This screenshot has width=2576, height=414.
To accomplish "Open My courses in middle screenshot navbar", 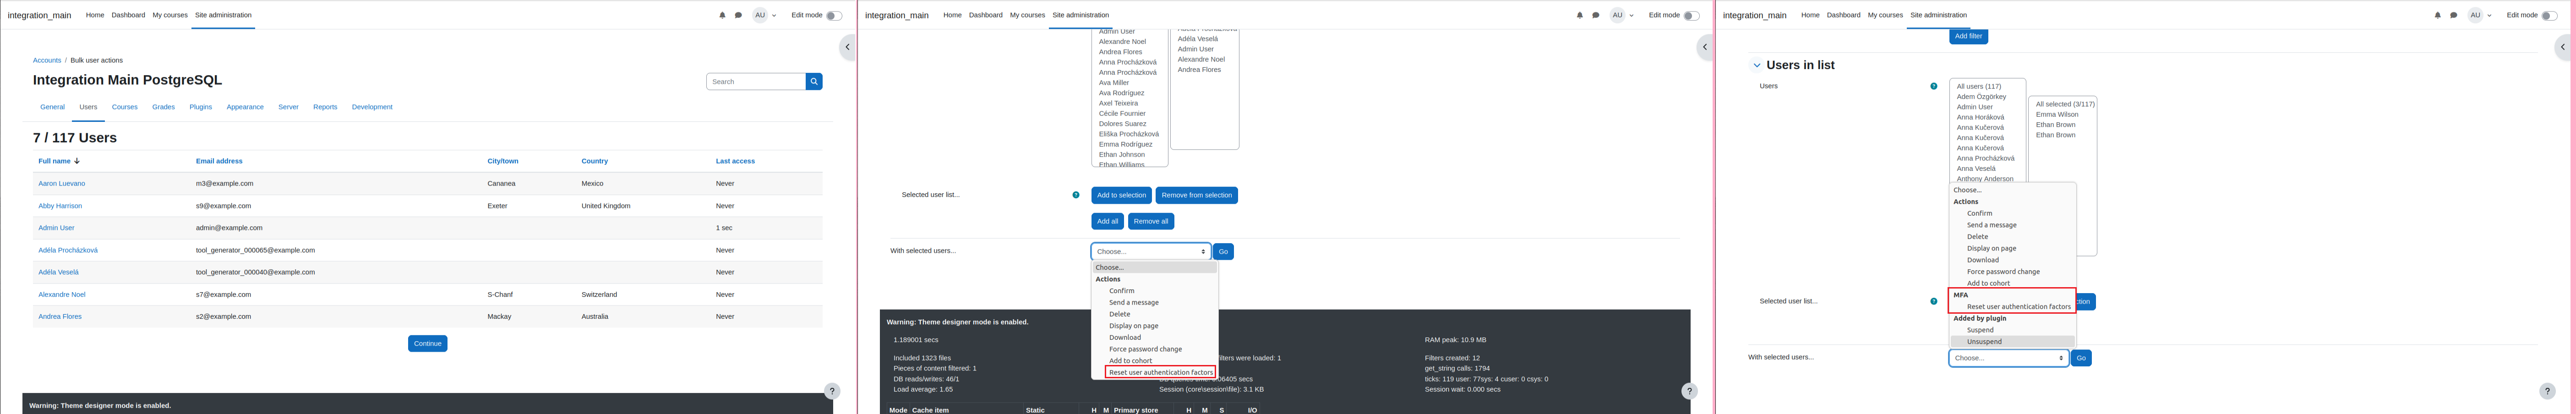I will (1027, 15).
